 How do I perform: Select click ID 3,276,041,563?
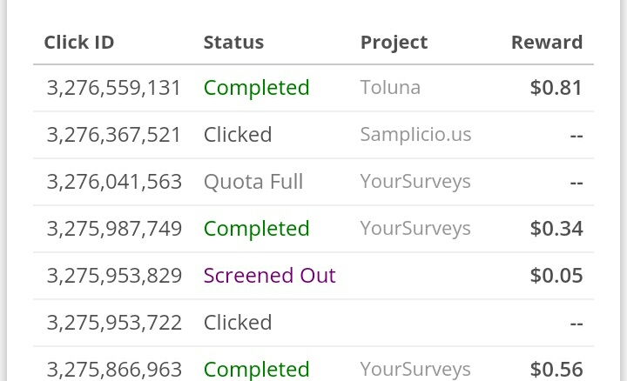click(x=114, y=182)
